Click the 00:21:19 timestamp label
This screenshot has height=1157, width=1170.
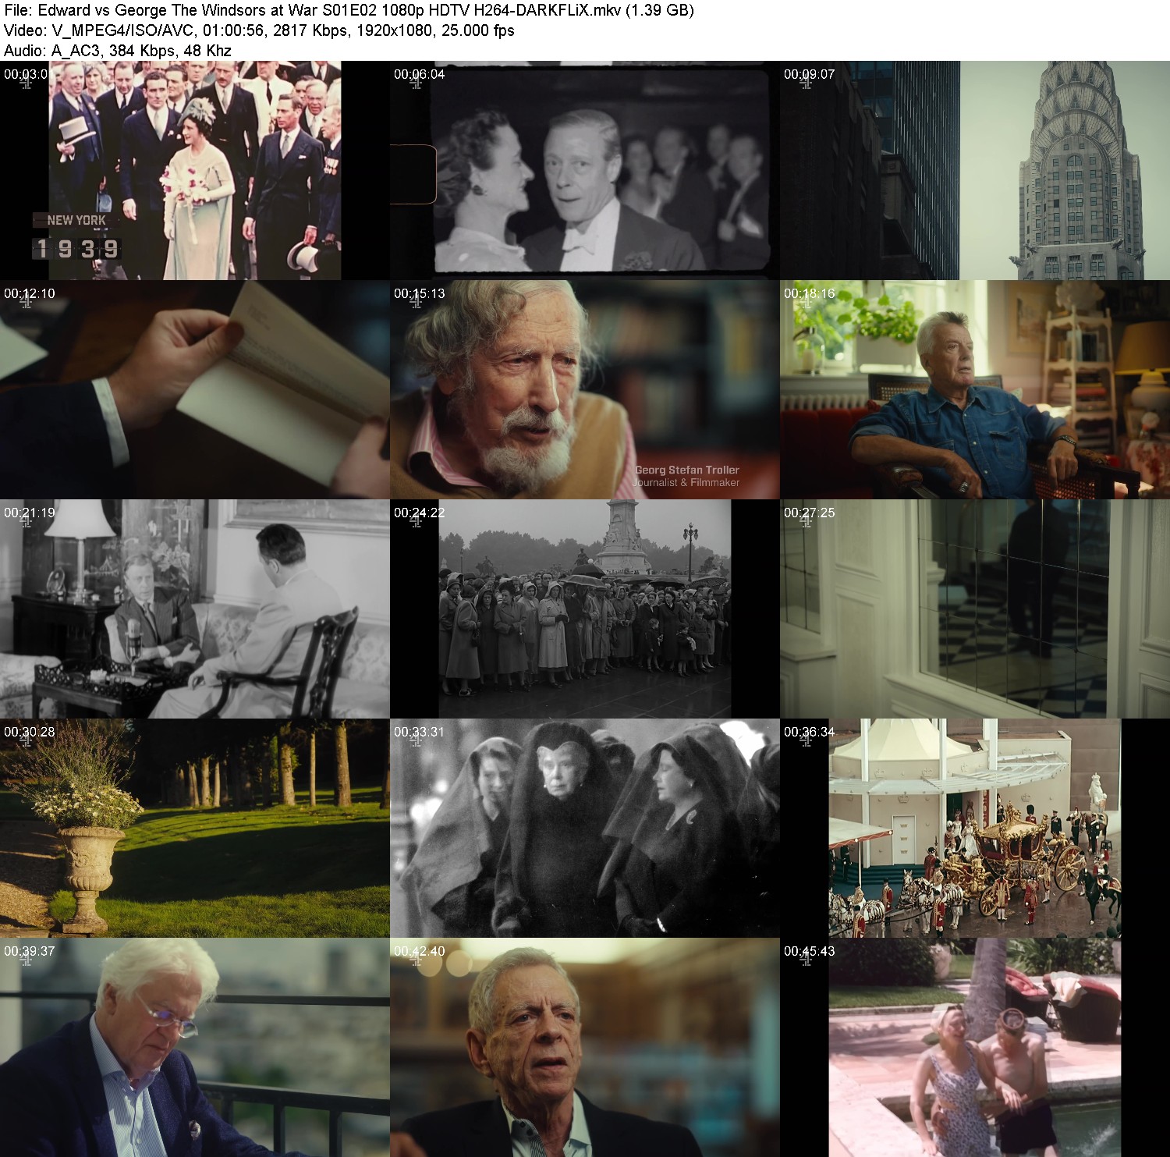(x=30, y=513)
